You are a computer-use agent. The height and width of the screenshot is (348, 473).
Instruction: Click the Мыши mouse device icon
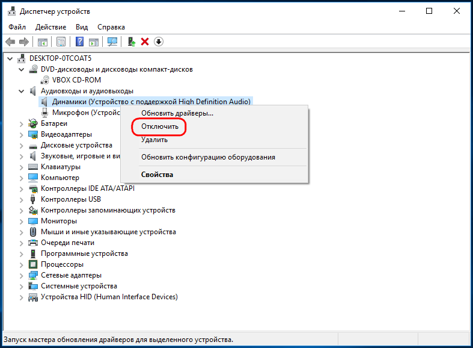pyautogui.click(x=33, y=232)
